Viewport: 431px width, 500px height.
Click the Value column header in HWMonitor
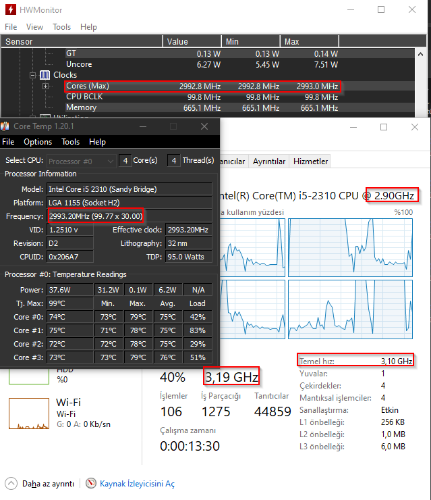tap(192, 42)
